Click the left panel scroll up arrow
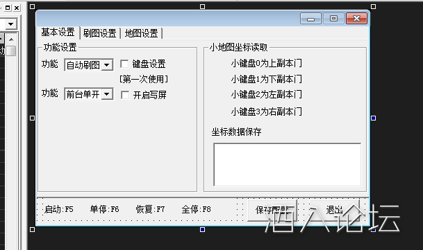This screenshot has height=250, width=423. point(11,39)
